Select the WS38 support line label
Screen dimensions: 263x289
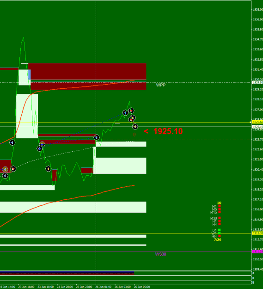[x=160, y=254]
